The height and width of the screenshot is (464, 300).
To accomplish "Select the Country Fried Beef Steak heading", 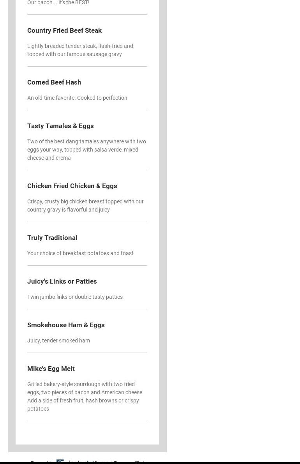I will [64, 30].
